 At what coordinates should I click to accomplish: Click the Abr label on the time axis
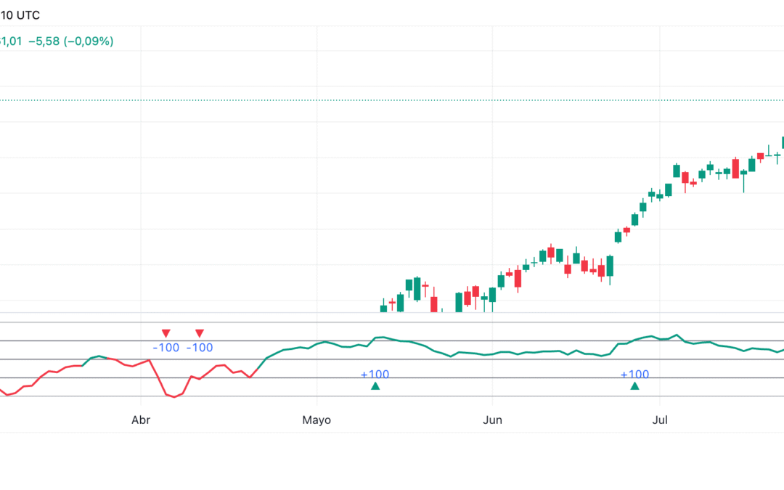140,420
